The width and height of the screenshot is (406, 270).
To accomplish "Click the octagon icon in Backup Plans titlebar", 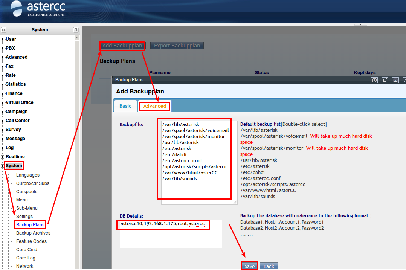I will 374,80.
